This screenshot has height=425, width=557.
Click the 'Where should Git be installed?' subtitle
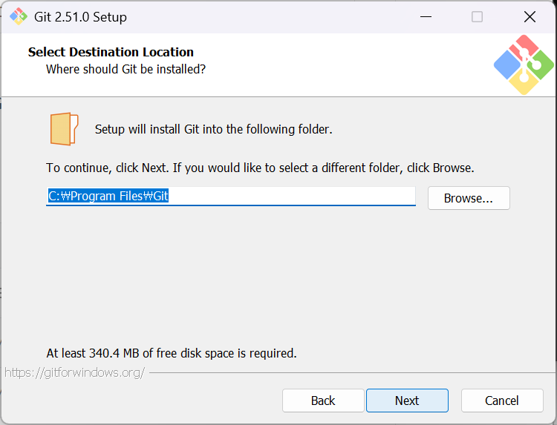[126, 69]
